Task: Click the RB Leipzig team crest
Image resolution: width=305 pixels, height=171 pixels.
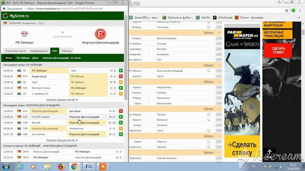Action: (24, 34)
